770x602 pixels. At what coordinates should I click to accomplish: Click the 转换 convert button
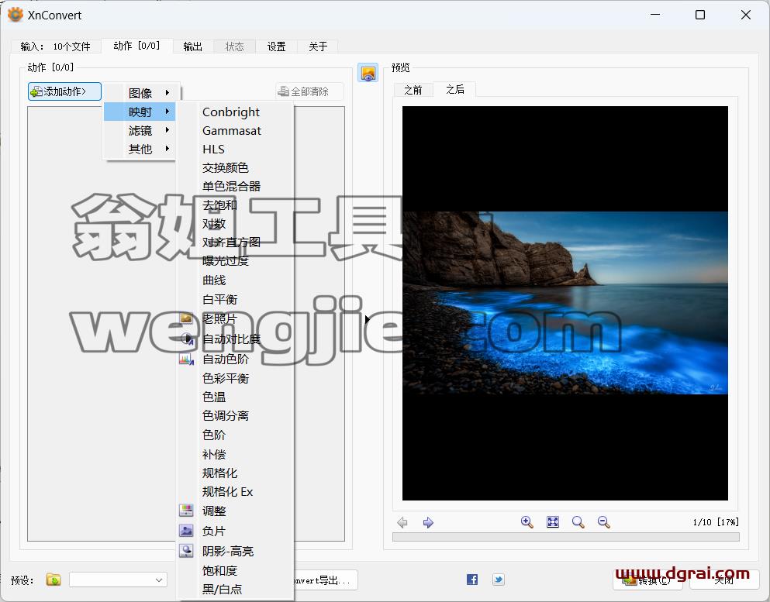[648, 580]
